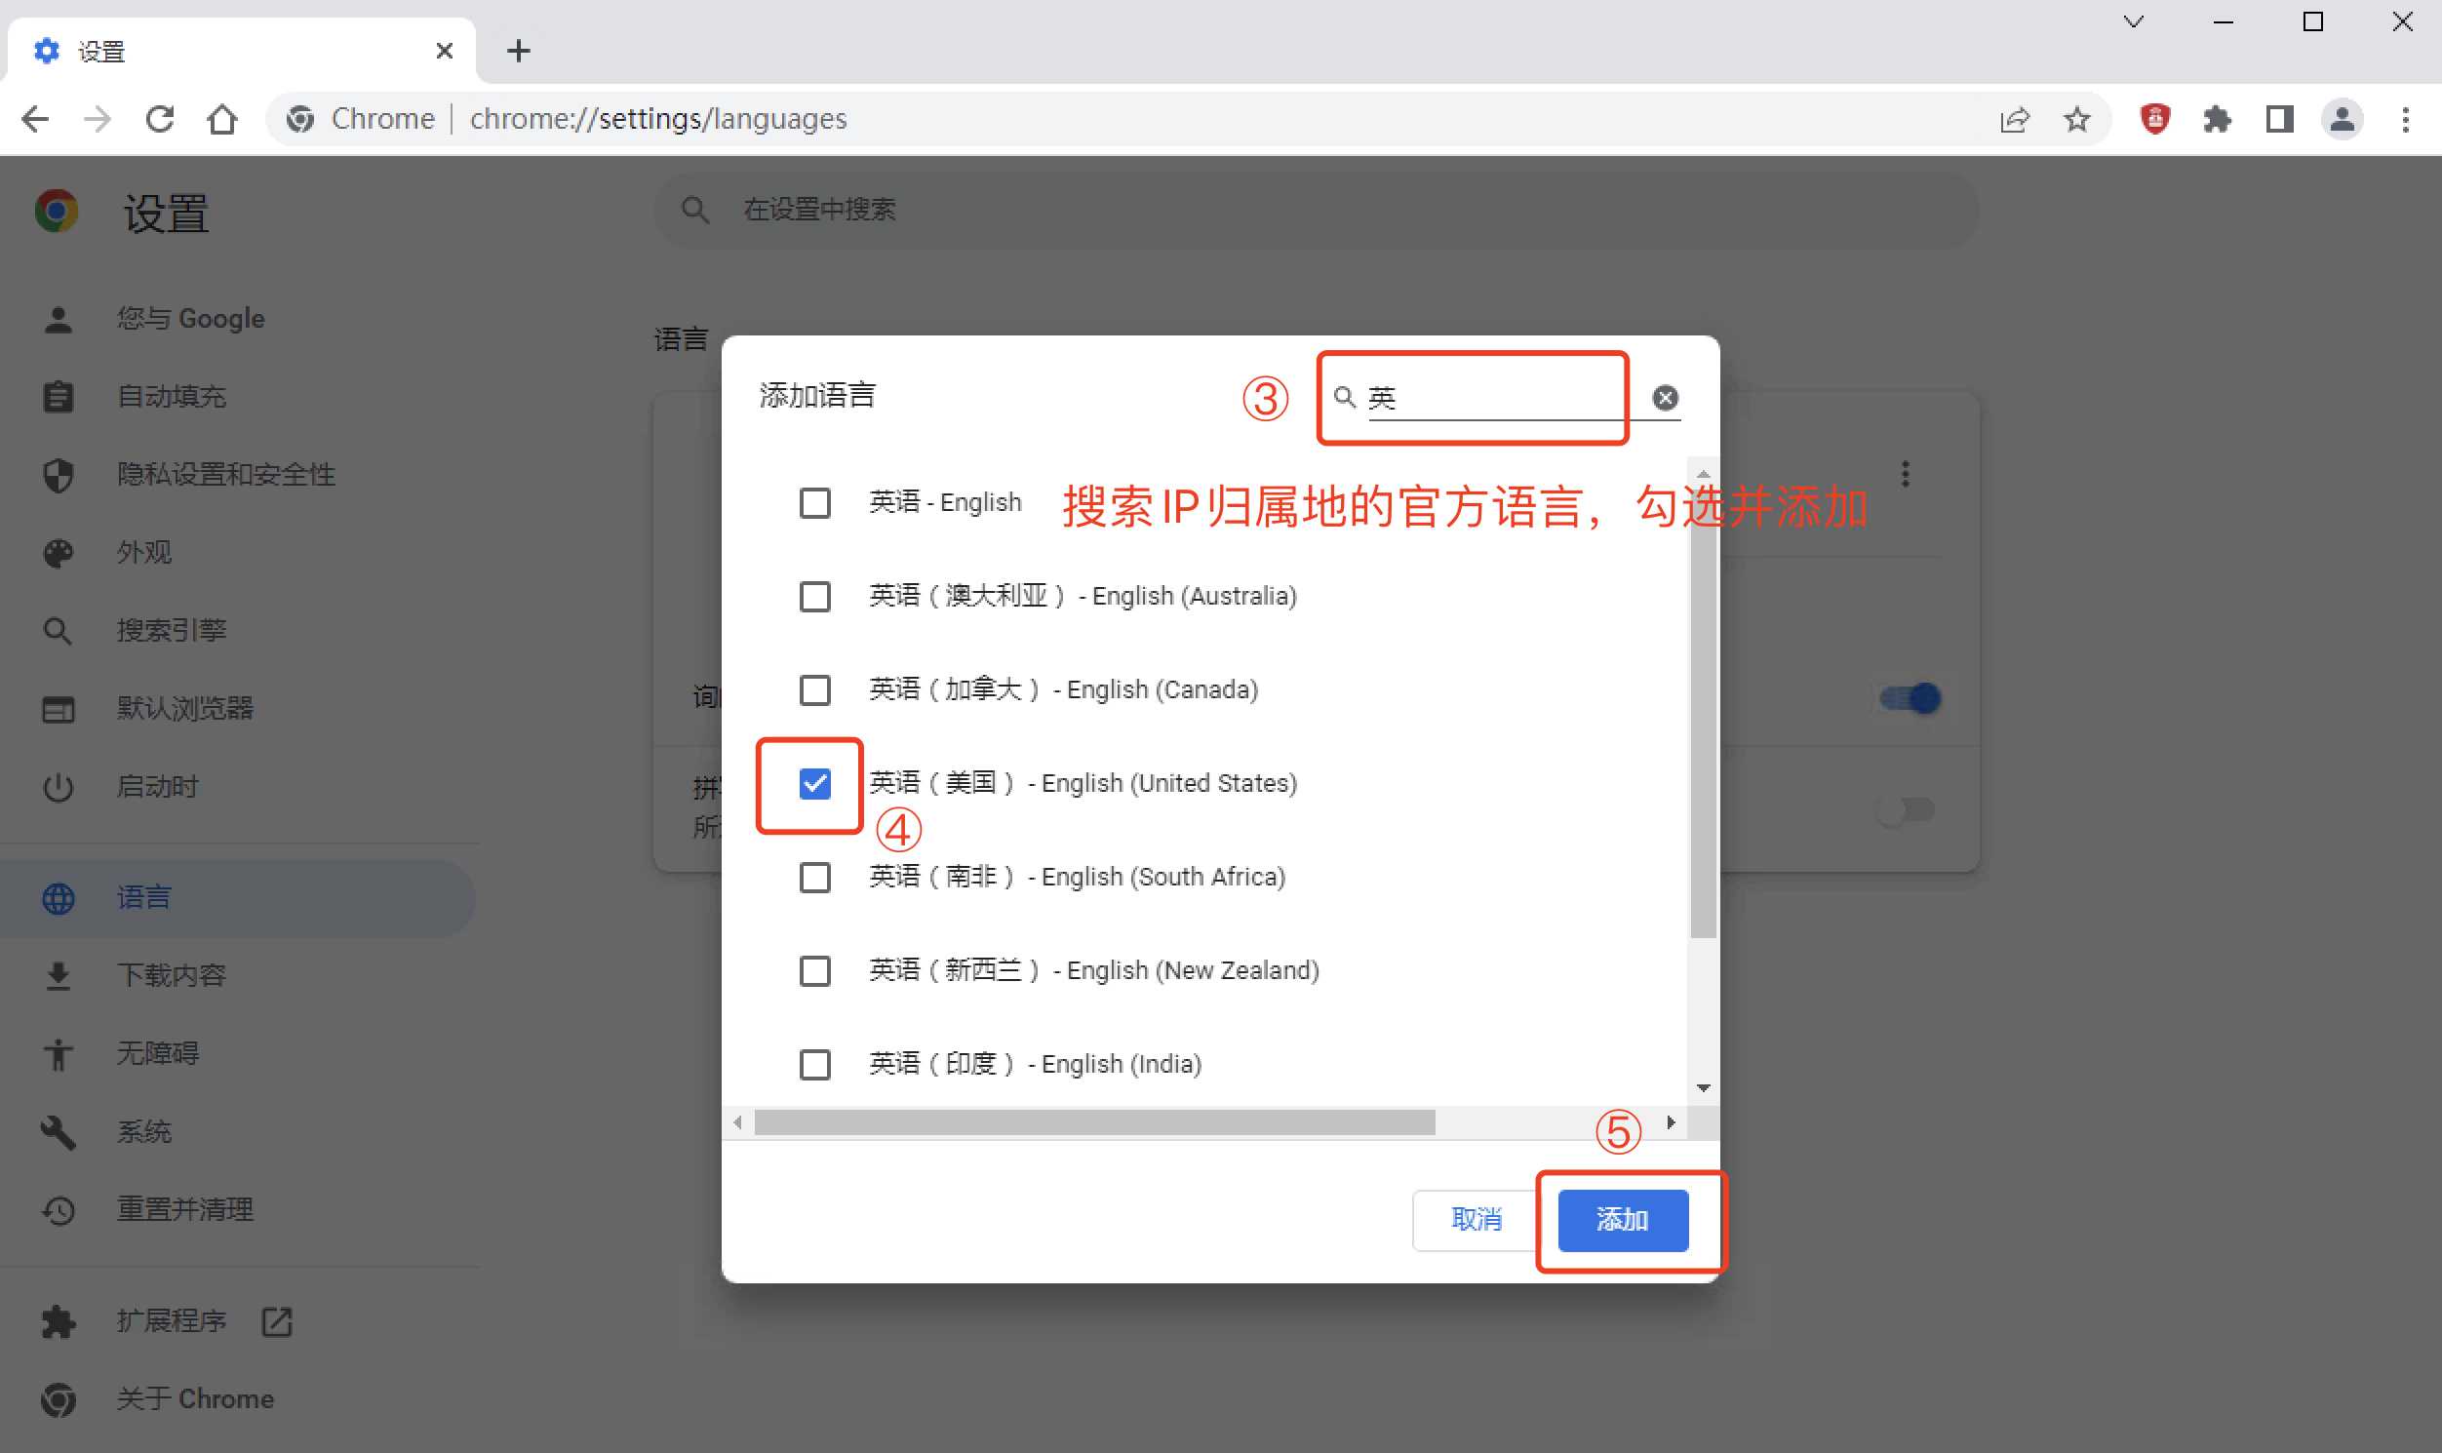Bookmark this page via the star icon

point(2077,118)
